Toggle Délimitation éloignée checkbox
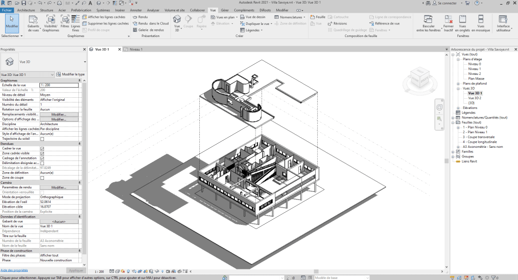The width and height of the screenshot is (518, 280). pyautogui.click(x=42, y=163)
